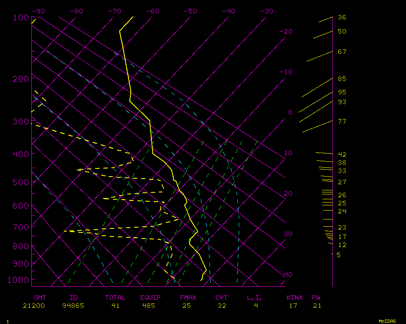
Task: Select the L.I. header label
Action: tap(255, 298)
